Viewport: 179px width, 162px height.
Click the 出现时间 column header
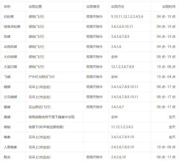pos(169,7)
